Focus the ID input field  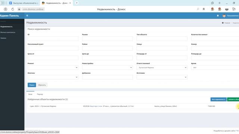53,39
